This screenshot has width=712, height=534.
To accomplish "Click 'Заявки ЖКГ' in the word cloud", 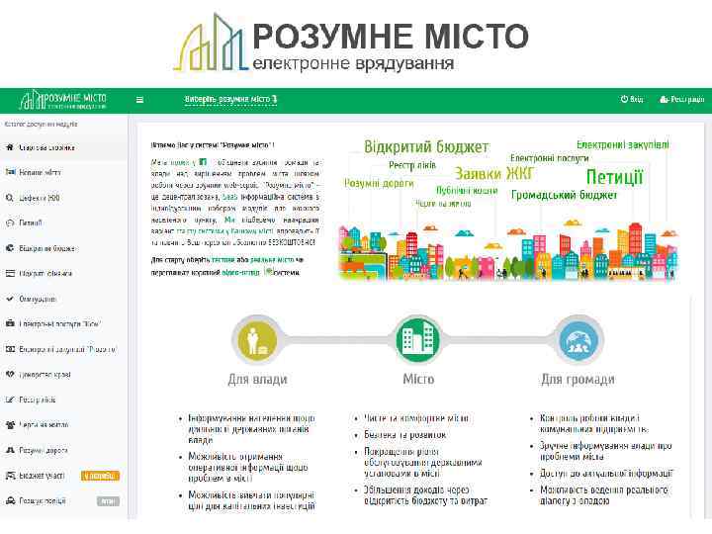I will 494,173.
